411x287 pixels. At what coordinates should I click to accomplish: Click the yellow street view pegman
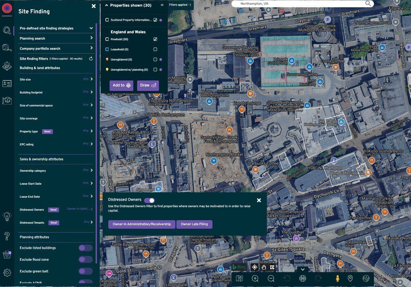tap(338, 278)
